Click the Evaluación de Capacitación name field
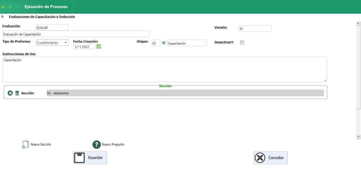Viewport: 361px width, 174px height. [x=76, y=34]
